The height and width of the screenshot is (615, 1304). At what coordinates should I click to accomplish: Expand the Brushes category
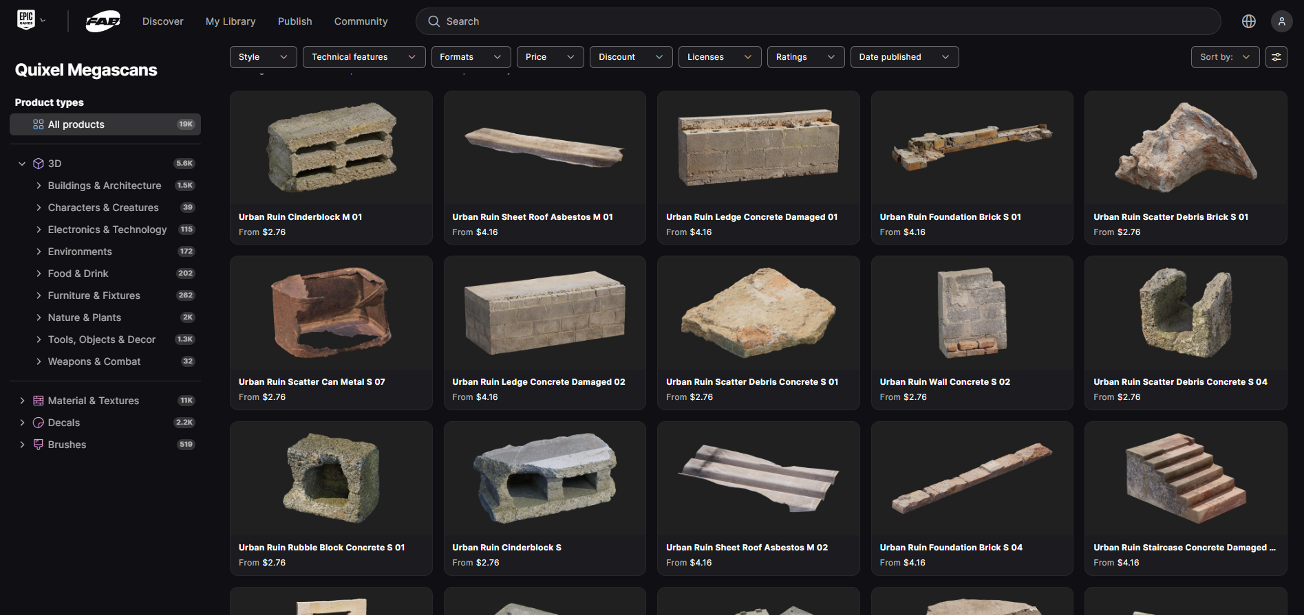pyautogui.click(x=22, y=445)
